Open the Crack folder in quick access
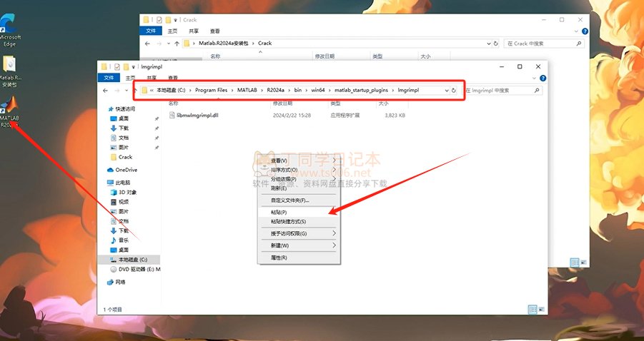The width and height of the screenshot is (644, 341). [125, 157]
